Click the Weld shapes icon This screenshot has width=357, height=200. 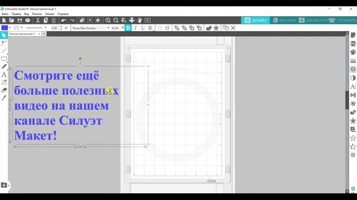pyautogui.click(x=209, y=28)
